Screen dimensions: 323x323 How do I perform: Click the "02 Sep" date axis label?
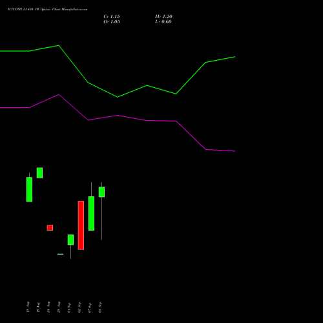[79, 307]
